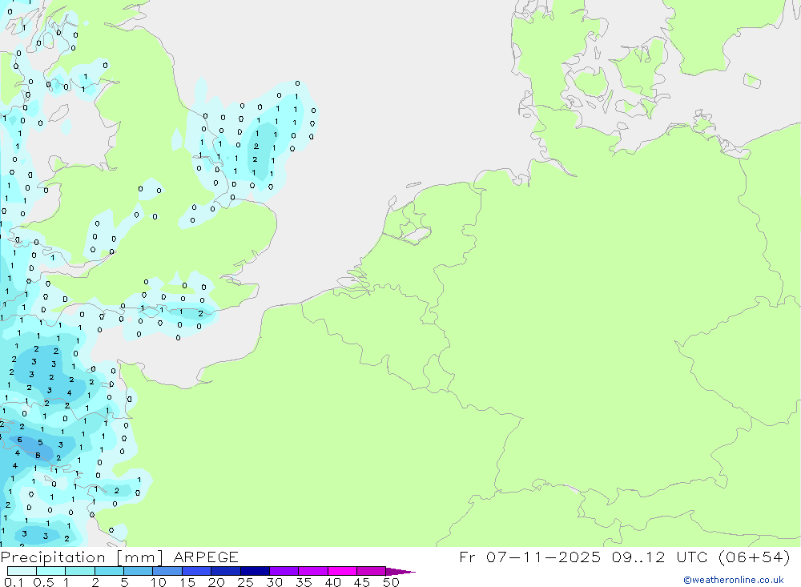Click the '20' legend scale label
Viewport: 801px width, 587px height.
tap(216, 582)
